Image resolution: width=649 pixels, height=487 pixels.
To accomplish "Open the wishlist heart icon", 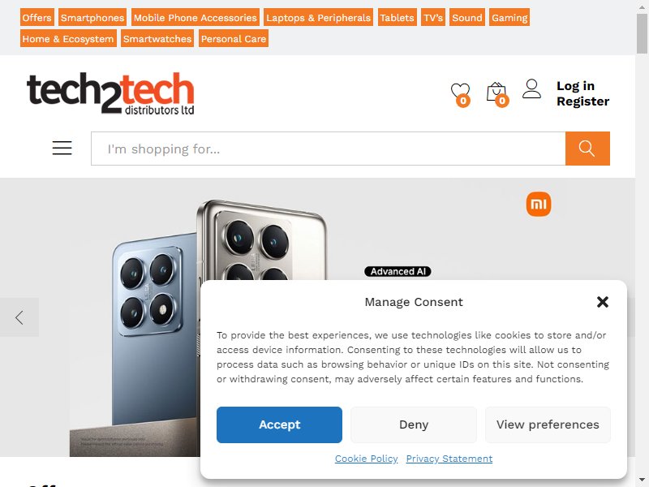I will point(460,94).
